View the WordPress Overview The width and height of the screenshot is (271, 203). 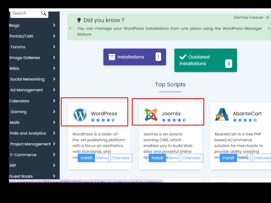point(121,158)
